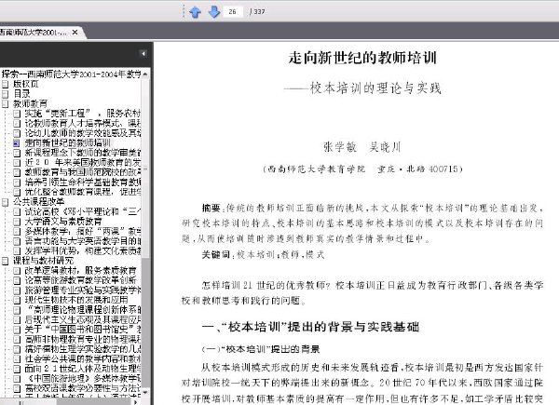
Task: Collapse the 教师教育 bookmark section
Action: [x=5, y=103]
